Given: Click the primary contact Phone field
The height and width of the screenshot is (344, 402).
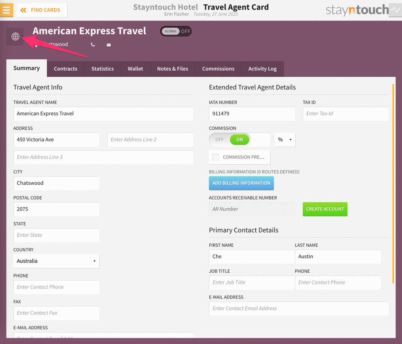Looking at the screenshot, I should (x=338, y=282).
